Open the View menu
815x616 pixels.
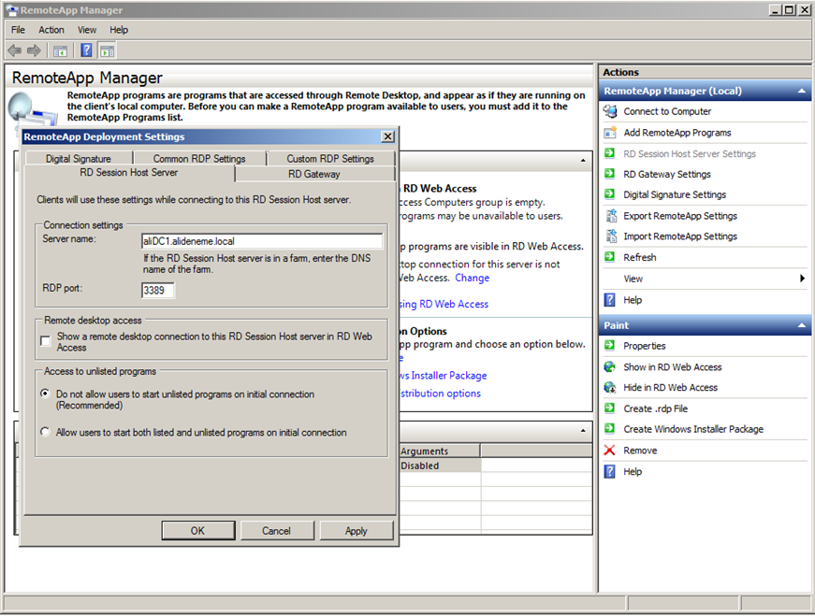(87, 30)
